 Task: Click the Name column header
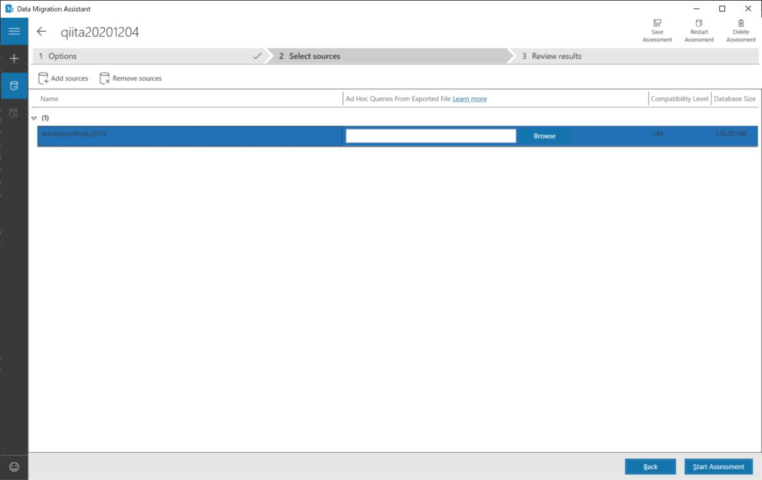point(50,99)
